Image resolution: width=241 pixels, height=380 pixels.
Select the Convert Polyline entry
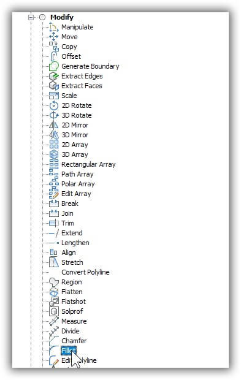(85, 272)
